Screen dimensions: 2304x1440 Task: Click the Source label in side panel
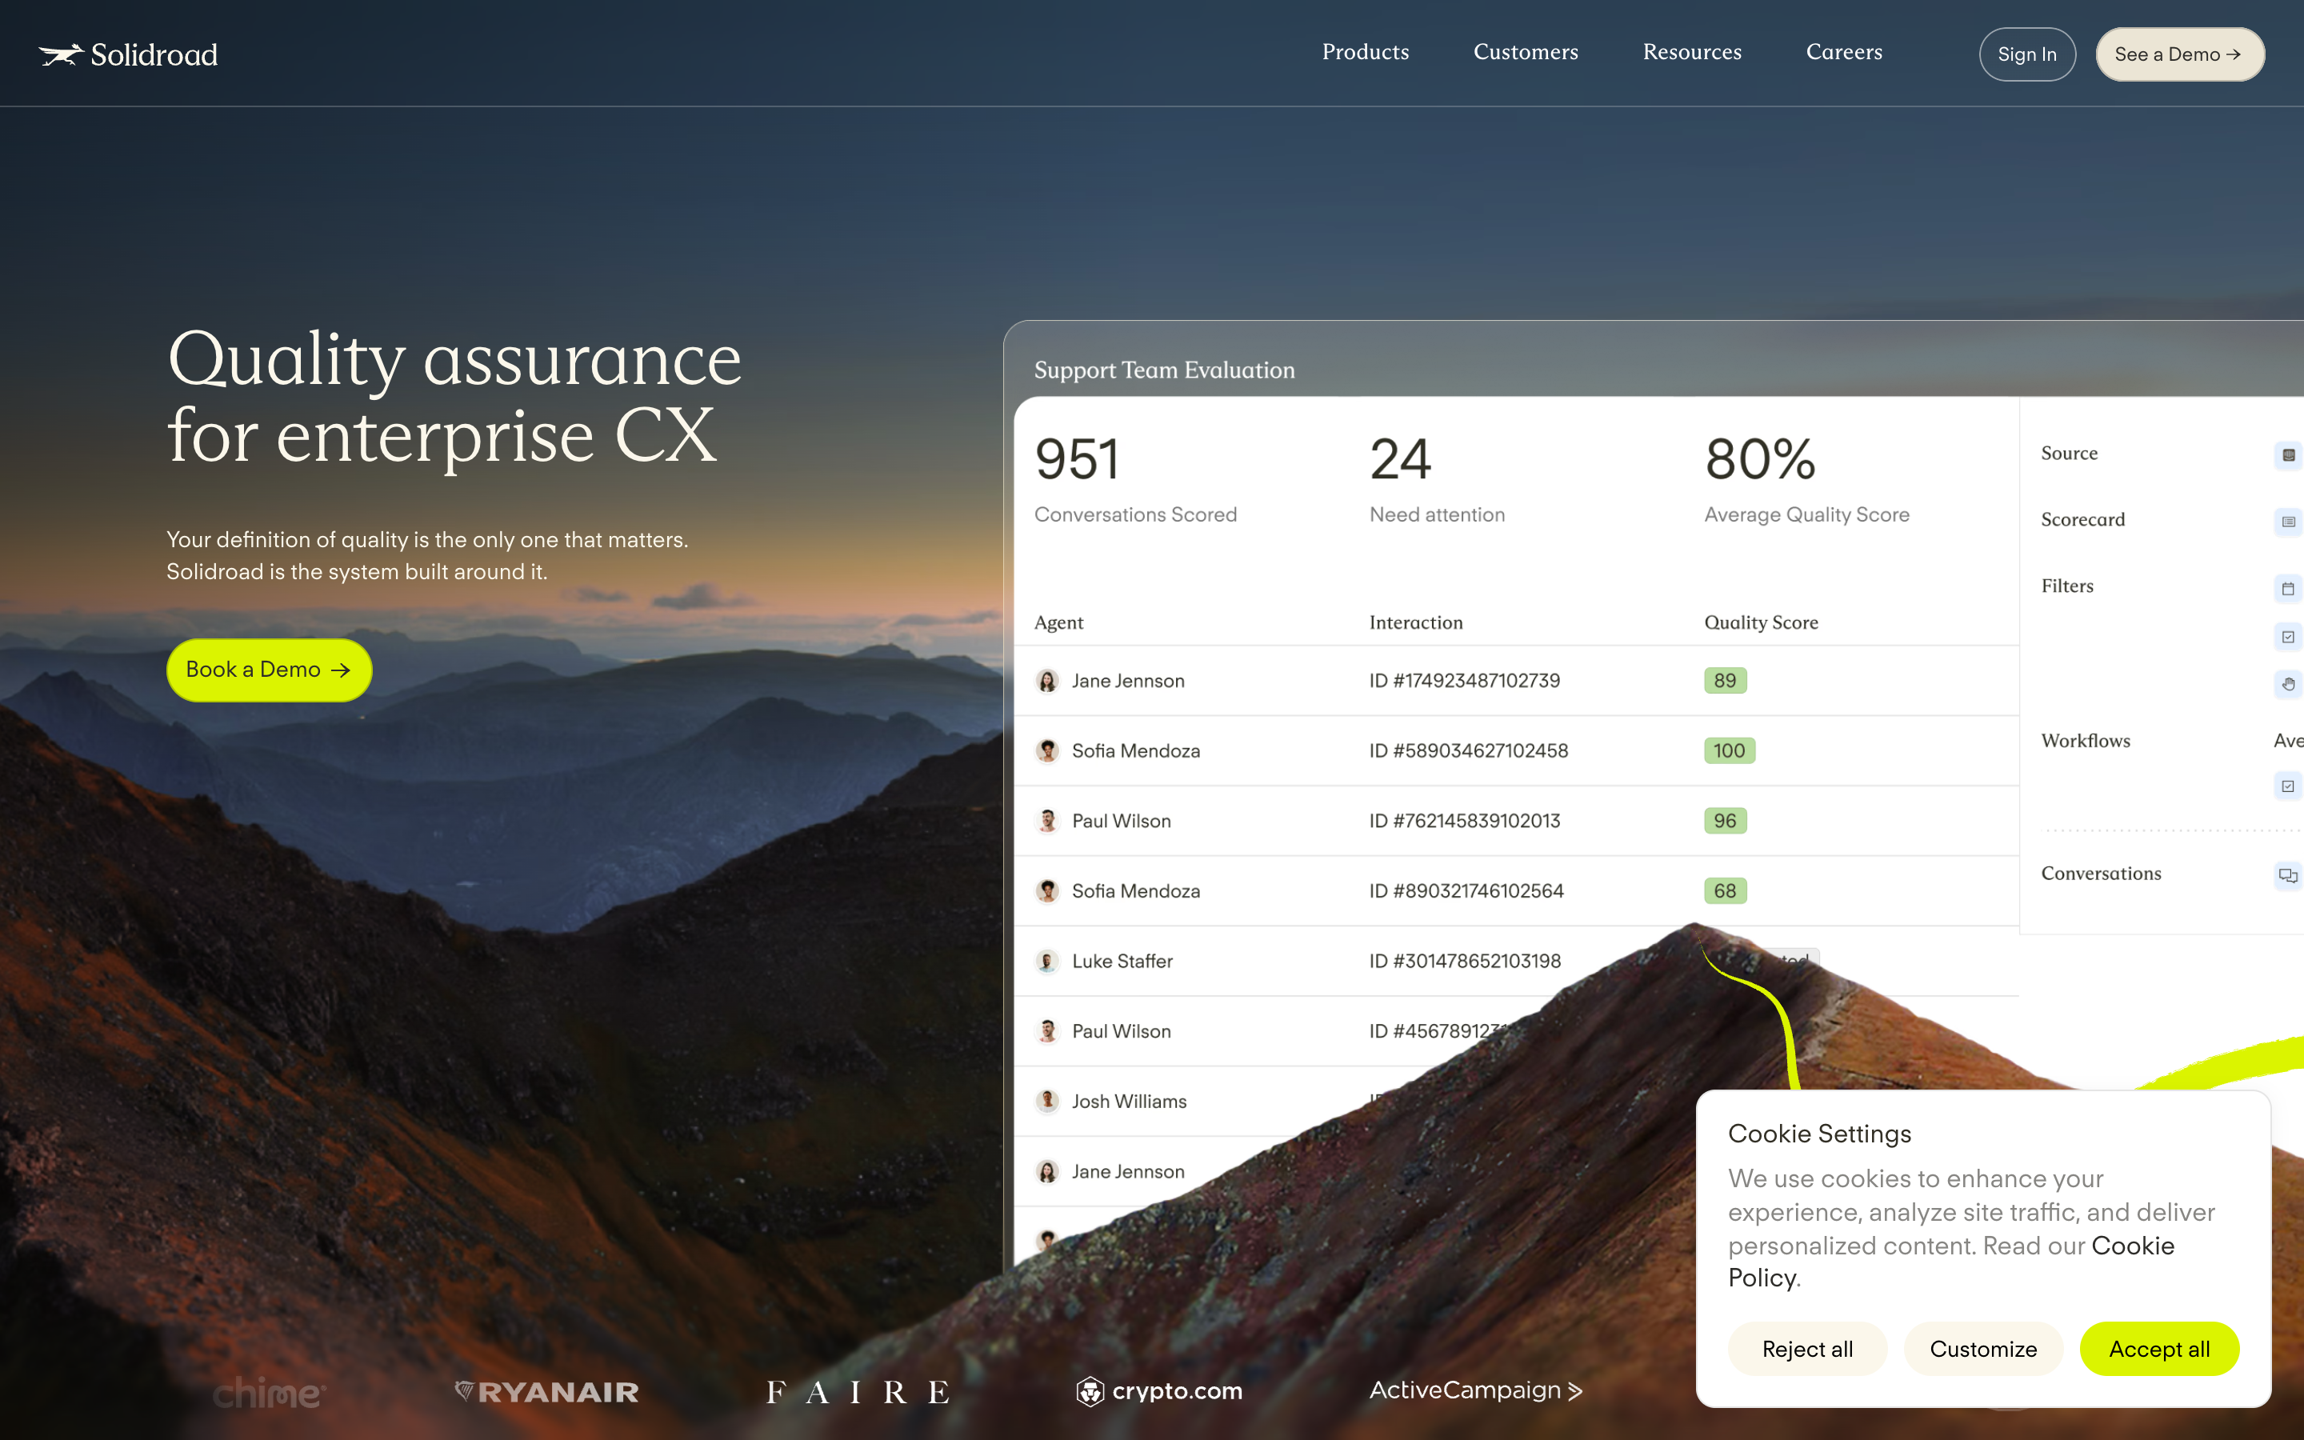pos(2069,454)
